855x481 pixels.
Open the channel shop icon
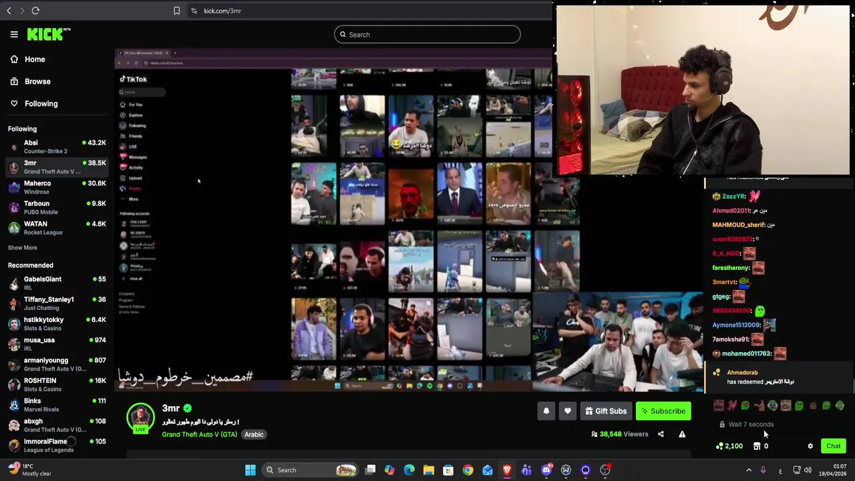[757, 446]
